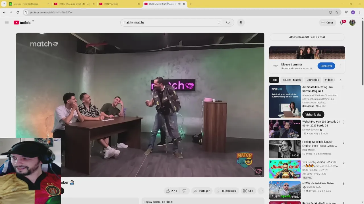Open the Elseve Summer ad banner image
The image size is (364, 204).
coord(307,53)
